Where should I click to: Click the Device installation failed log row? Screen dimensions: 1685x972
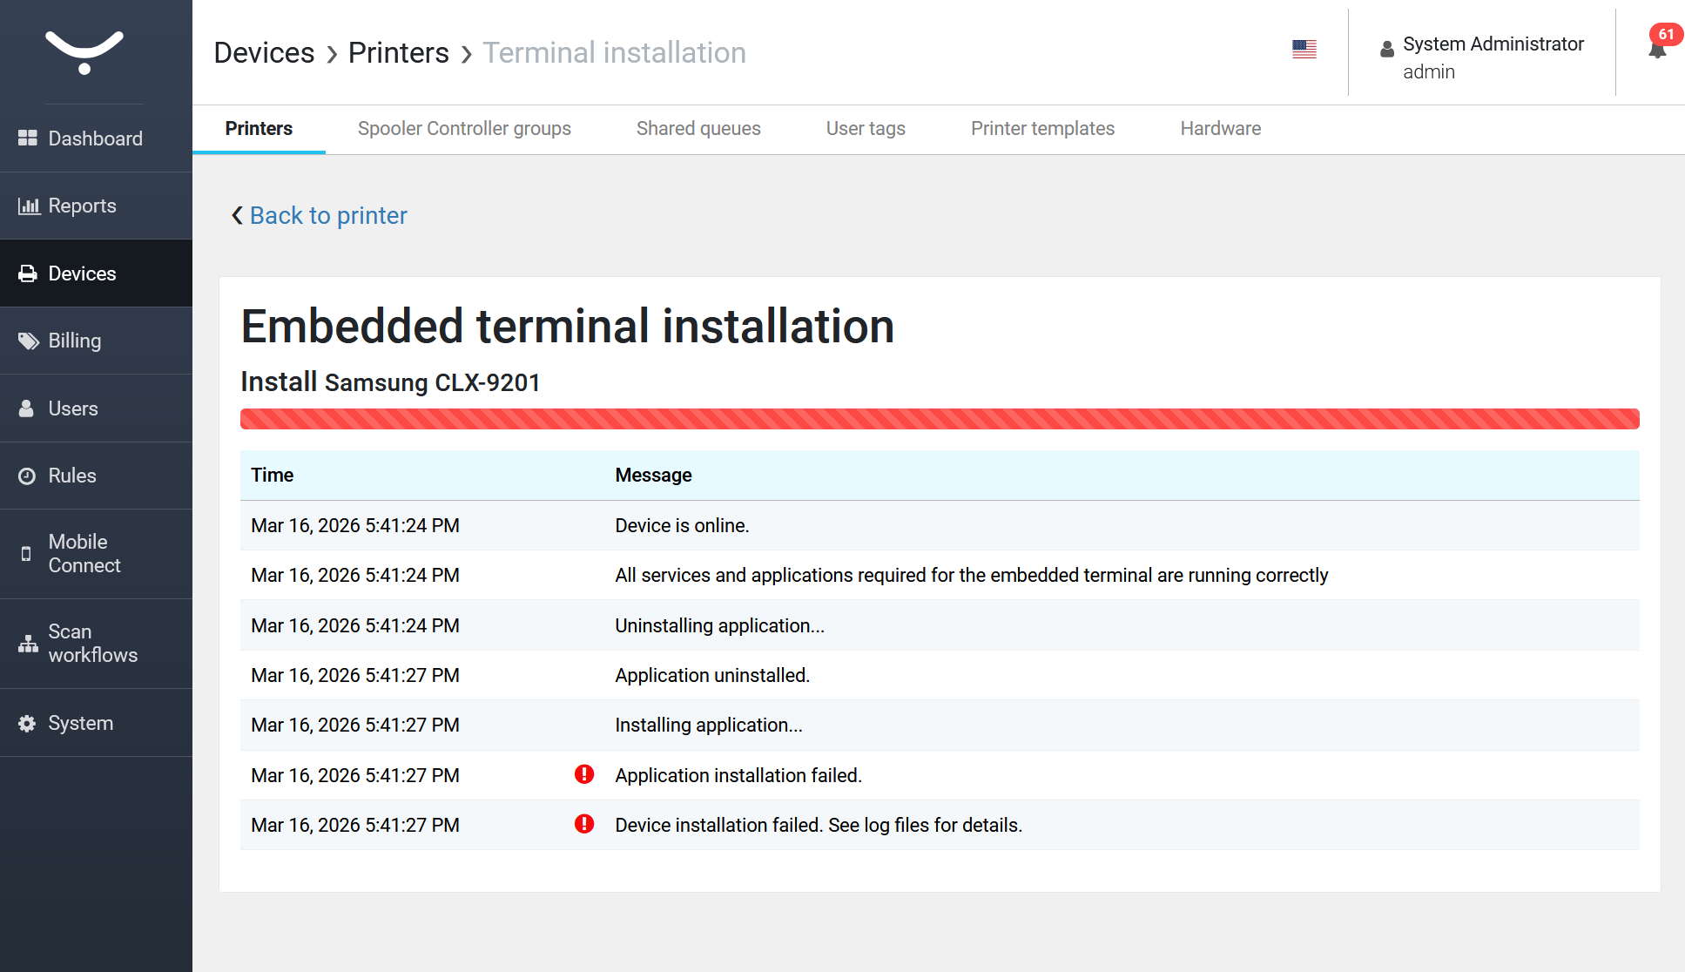tap(818, 825)
